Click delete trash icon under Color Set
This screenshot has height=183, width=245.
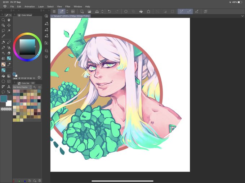click(x=40, y=180)
